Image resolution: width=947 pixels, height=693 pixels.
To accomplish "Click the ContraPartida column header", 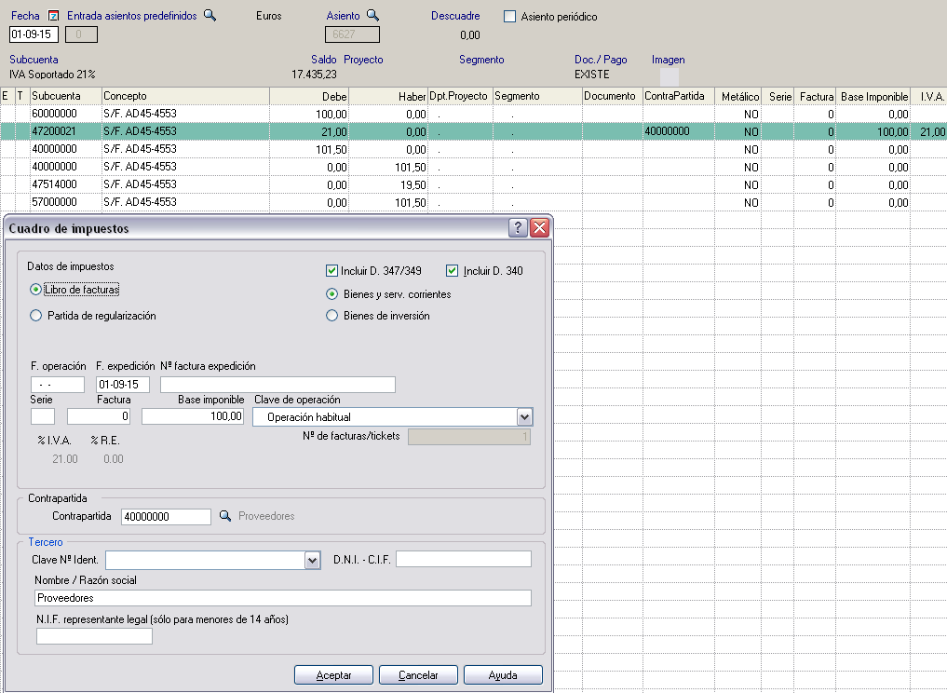I will pyautogui.click(x=679, y=96).
